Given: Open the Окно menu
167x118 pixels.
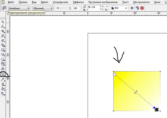Looking at the screenshot, I should 157,2.
